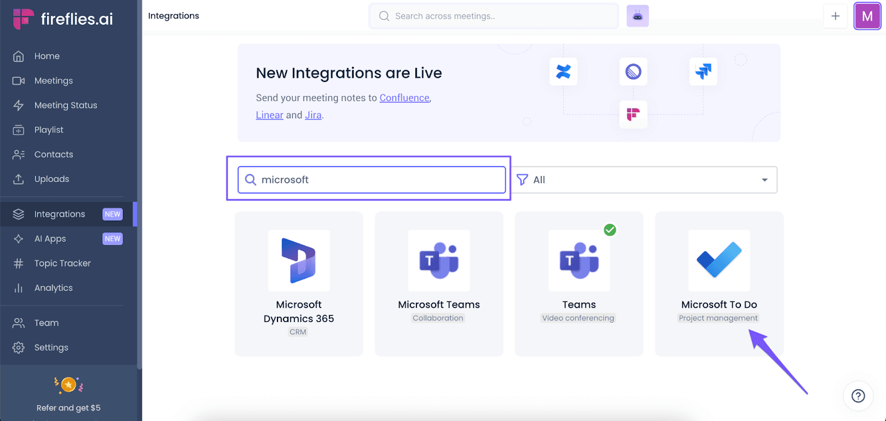Image resolution: width=886 pixels, height=421 pixels.
Task: Go to Meetings in the sidebar
Action: pyautogui.click(x=53, y=81)
